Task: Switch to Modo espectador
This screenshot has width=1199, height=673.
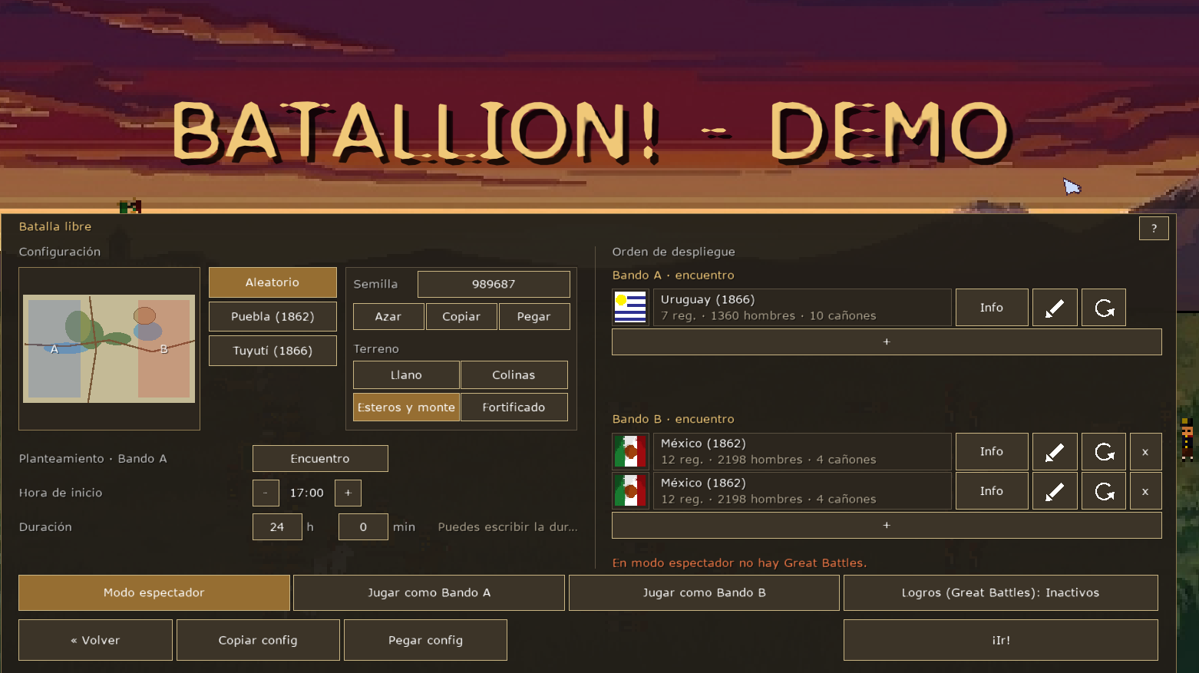Action: [x=154, y=593]
